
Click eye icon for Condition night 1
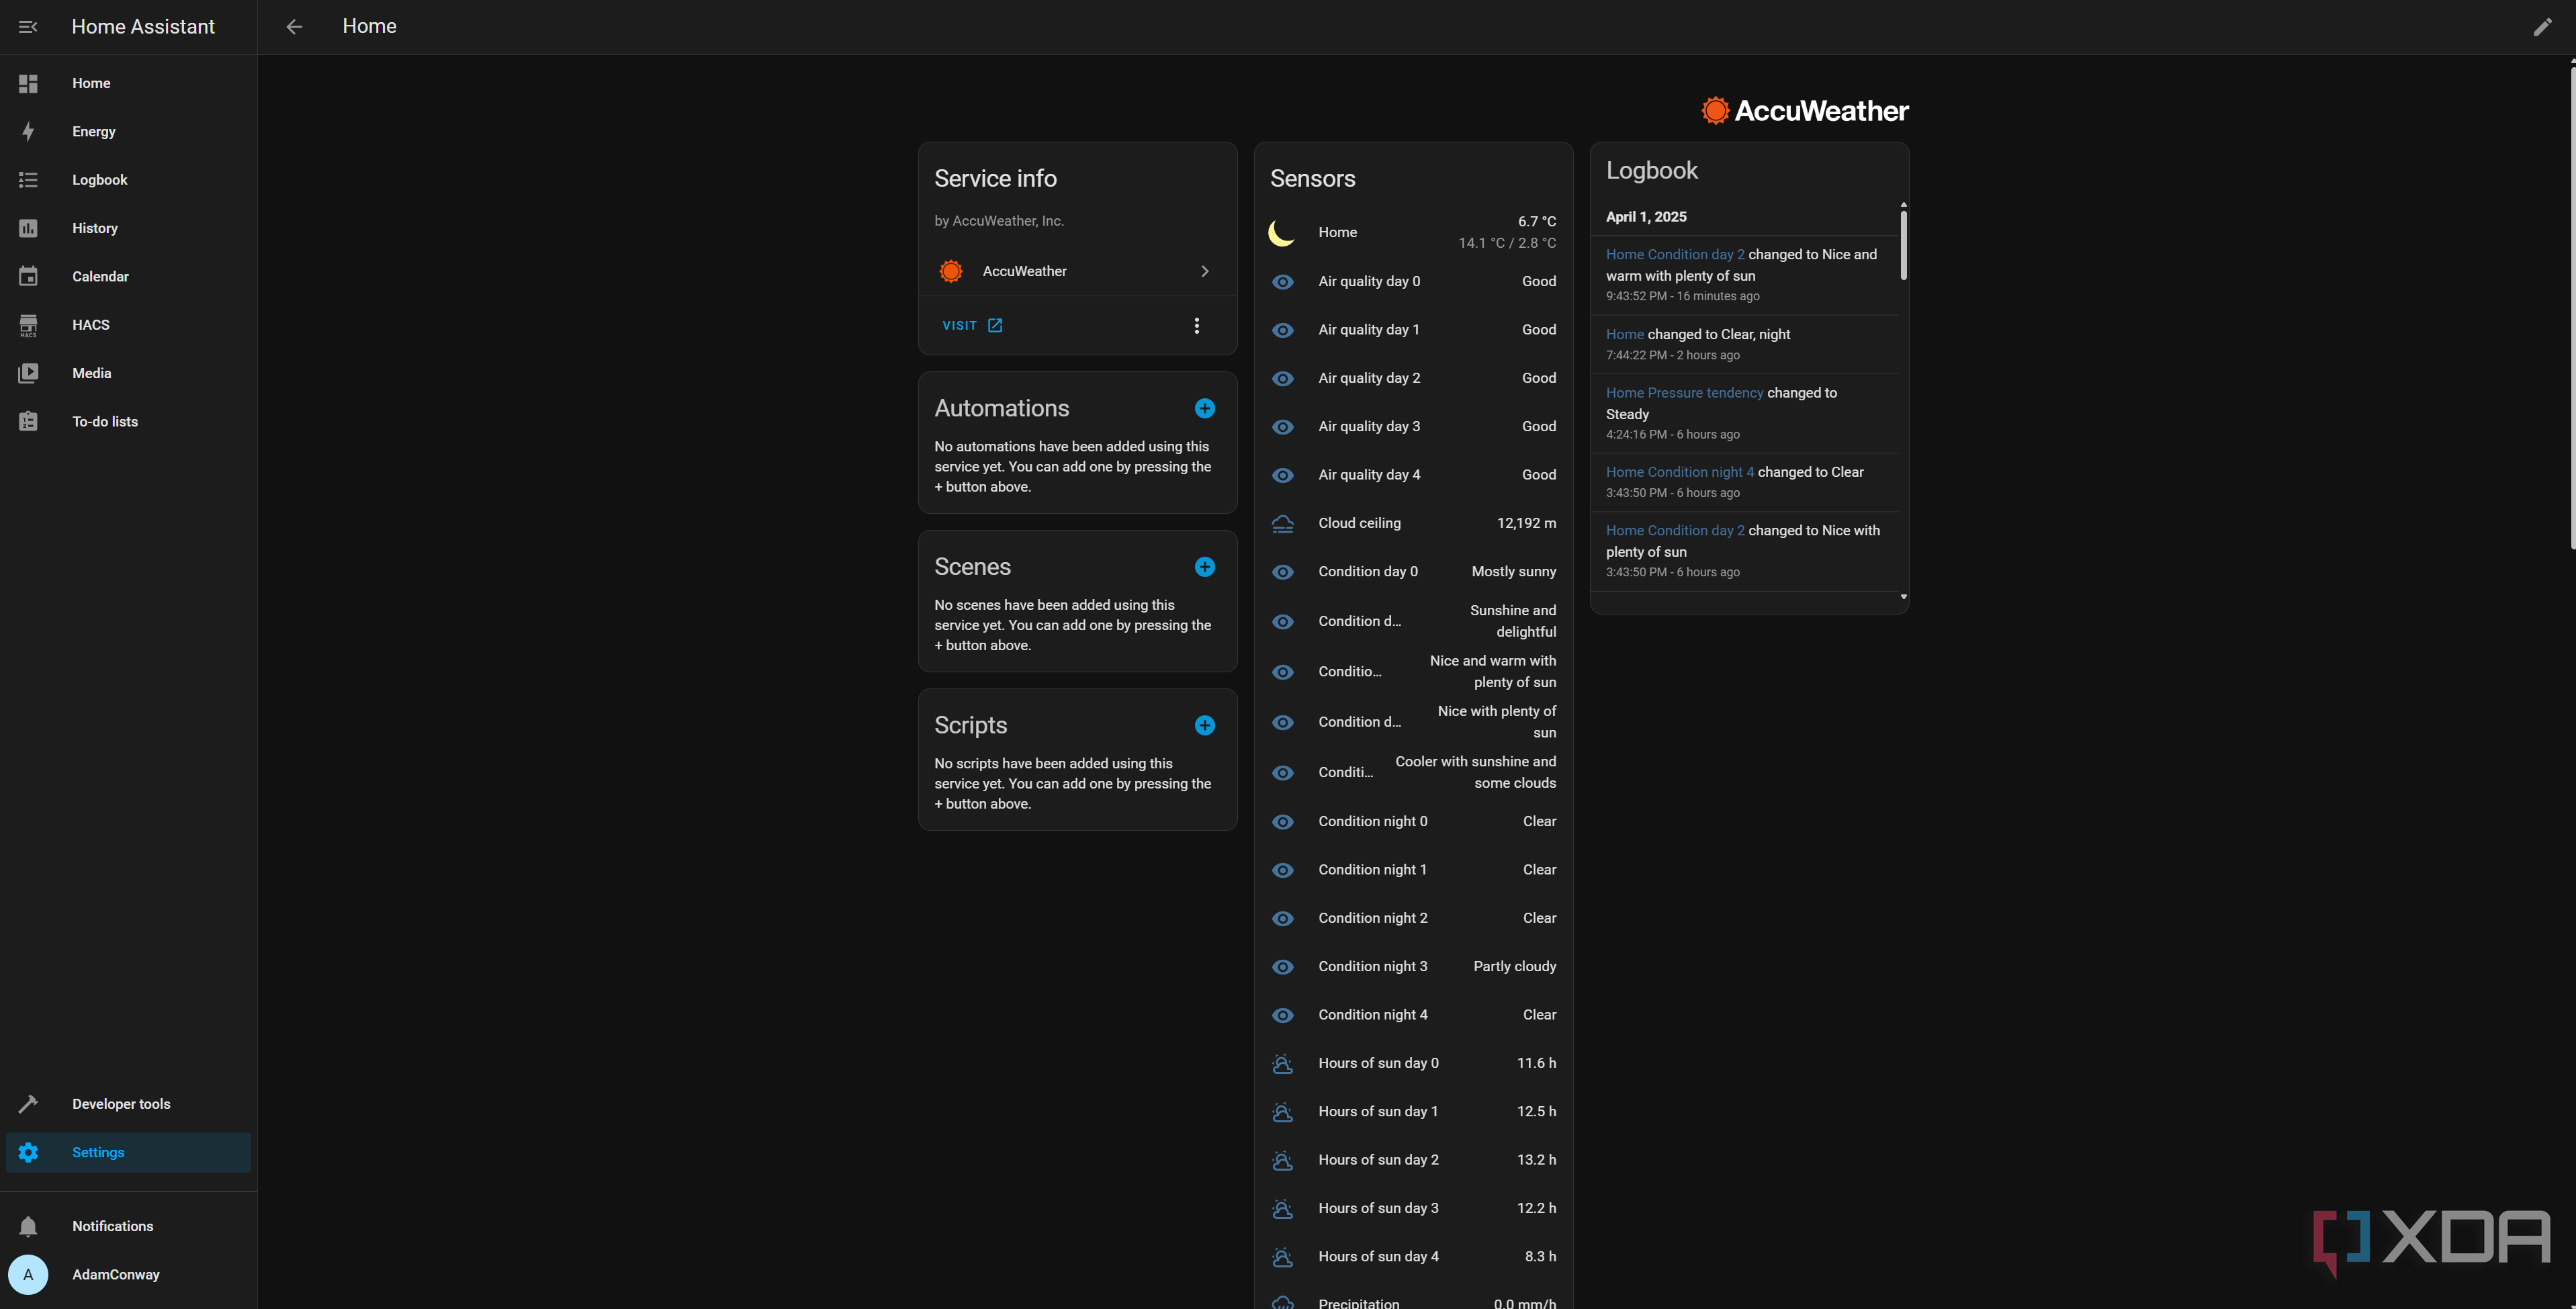click(1283, 870)
